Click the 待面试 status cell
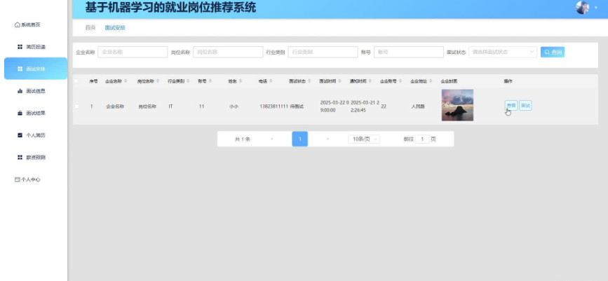 (297, 107)
